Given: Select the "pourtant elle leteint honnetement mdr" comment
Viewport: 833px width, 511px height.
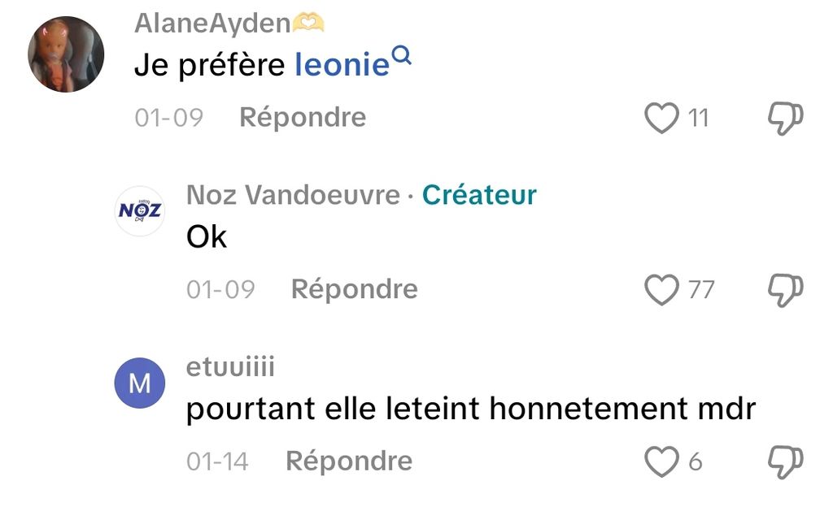Looking at the screenshot, I should pos(471,409).
